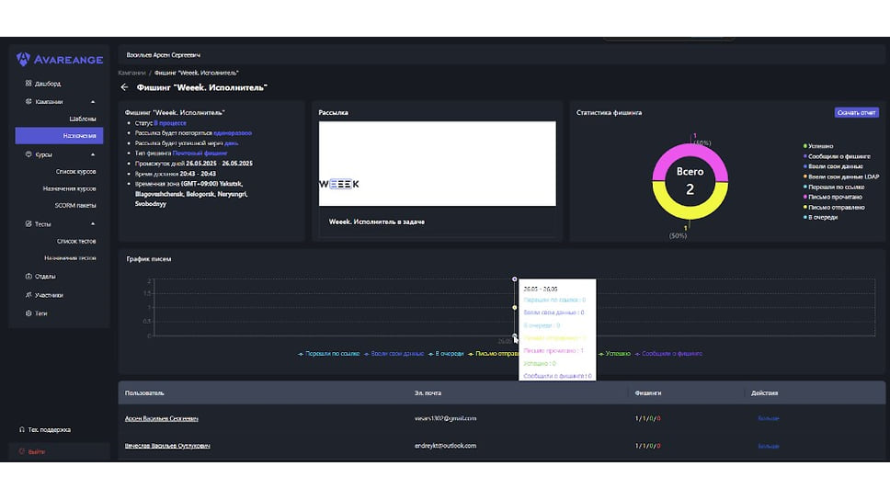Click the Эл. почта column header
Image resolution: width=890 pixels, height=500 pixels.
click(428, 392)
